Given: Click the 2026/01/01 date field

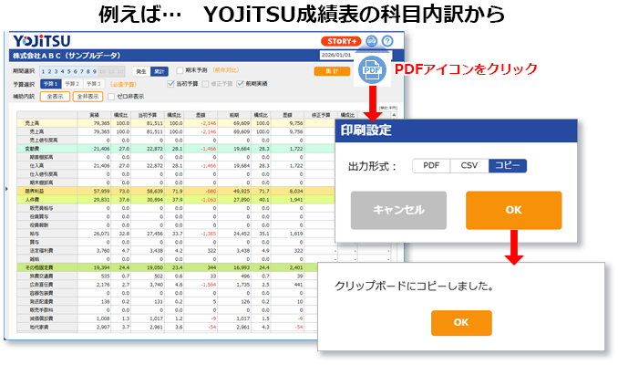Looking at the screenshot, I should click(x=336, y=55).
